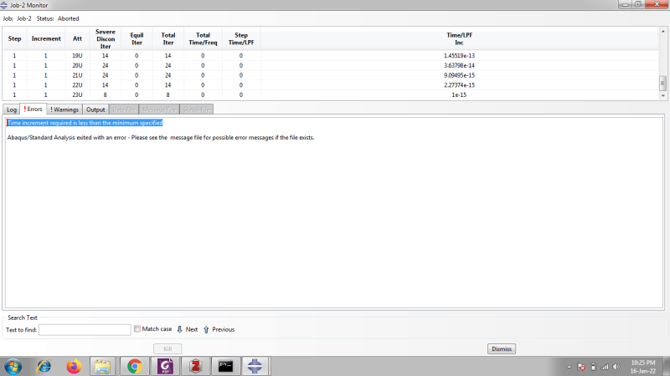Click Previous search button
This screenshot has width=670, height=376.
click(x=219, y=329)
